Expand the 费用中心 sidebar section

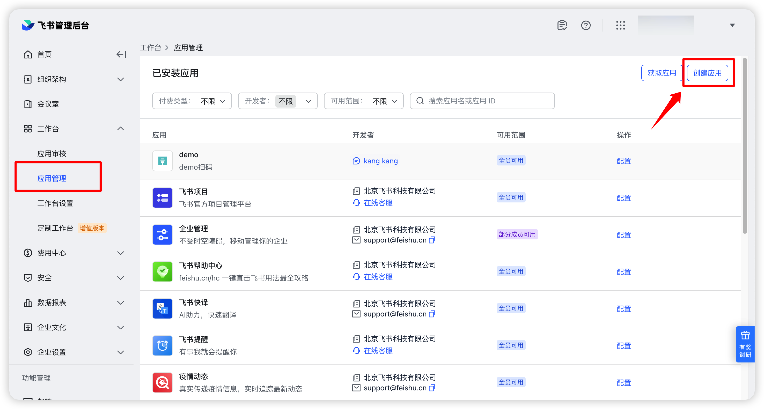coord(120,253)
